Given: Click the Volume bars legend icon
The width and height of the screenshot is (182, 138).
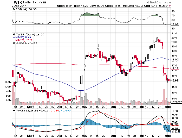Looking at the screenshot, I should click(x=14, y=43).
